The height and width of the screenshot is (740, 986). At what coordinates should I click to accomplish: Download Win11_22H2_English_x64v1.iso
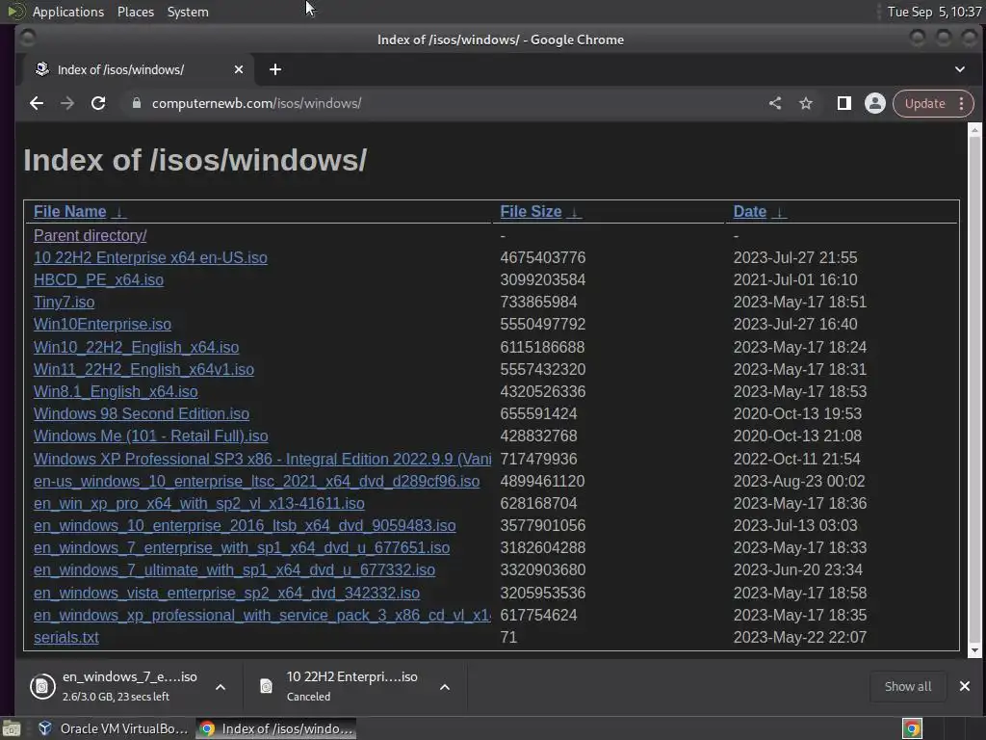click(143, 369)
